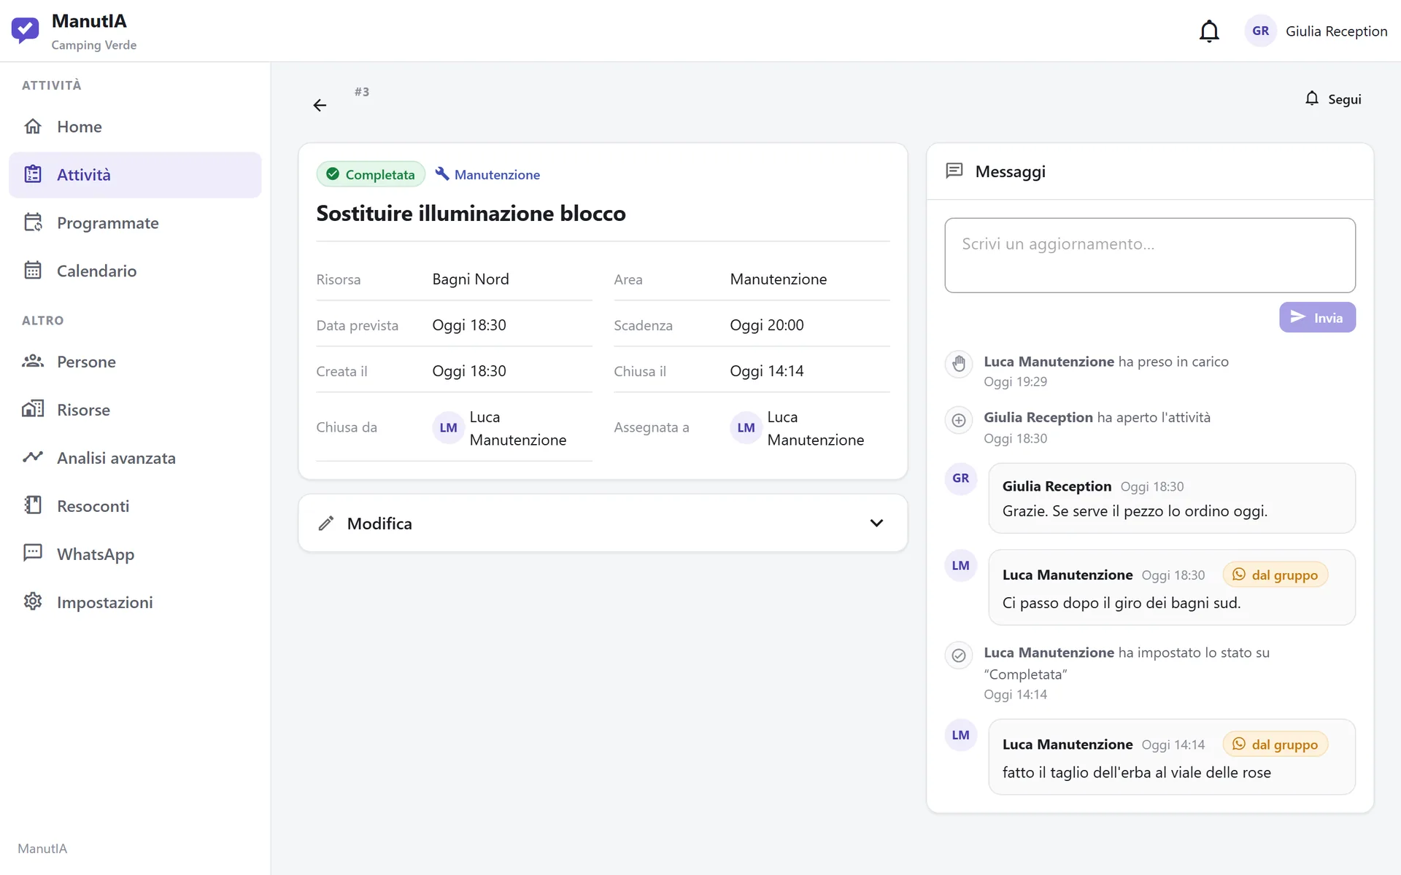Select the Chiusa il value 'Oggi 14:14'
The height and width of the screenshot is (875, 1401).
[766, 371]
